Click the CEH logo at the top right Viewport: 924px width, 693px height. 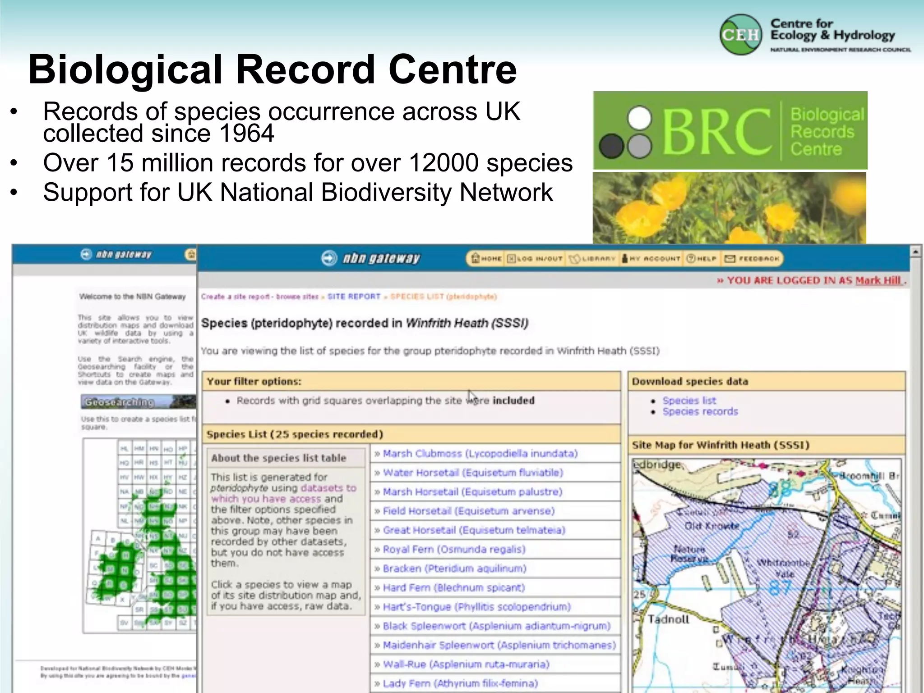(x=741, y=35)
